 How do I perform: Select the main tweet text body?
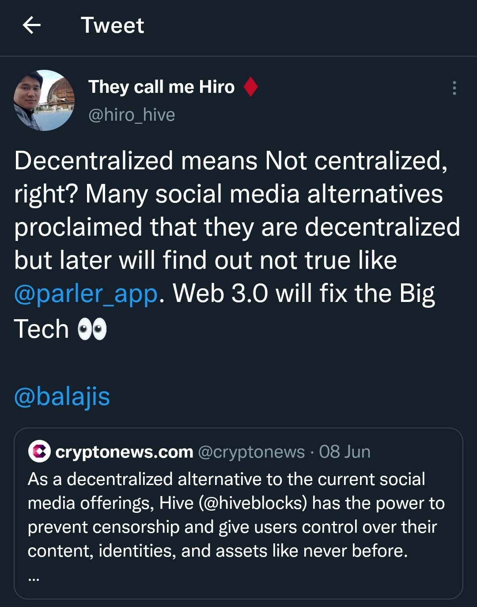point(237,244)
